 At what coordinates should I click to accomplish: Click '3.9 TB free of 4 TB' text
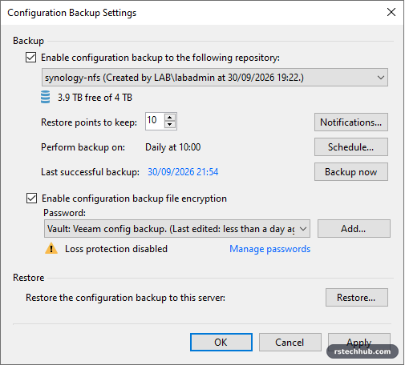tap(95, 98)
